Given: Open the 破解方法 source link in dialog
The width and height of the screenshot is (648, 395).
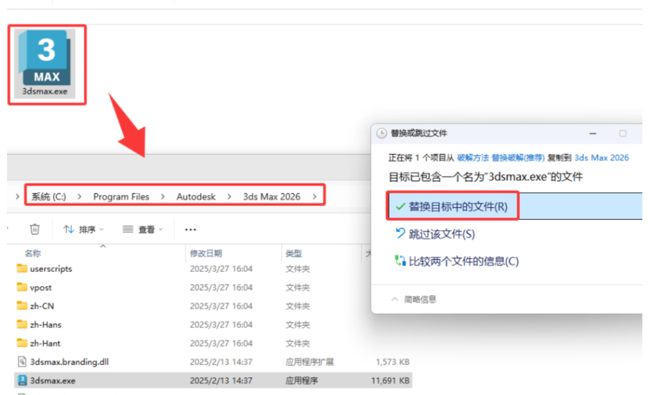Looking at the screenshot, I should pos(473,157).
